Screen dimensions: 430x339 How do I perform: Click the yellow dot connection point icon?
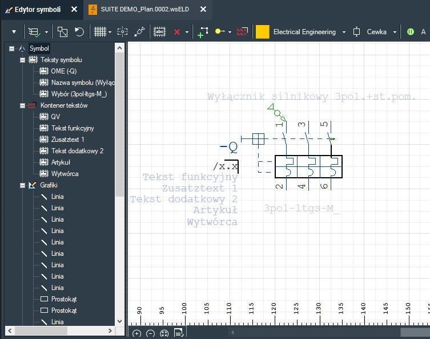point(220,31)
